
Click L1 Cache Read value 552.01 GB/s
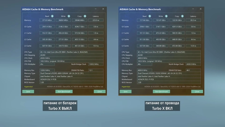(47, 33)
